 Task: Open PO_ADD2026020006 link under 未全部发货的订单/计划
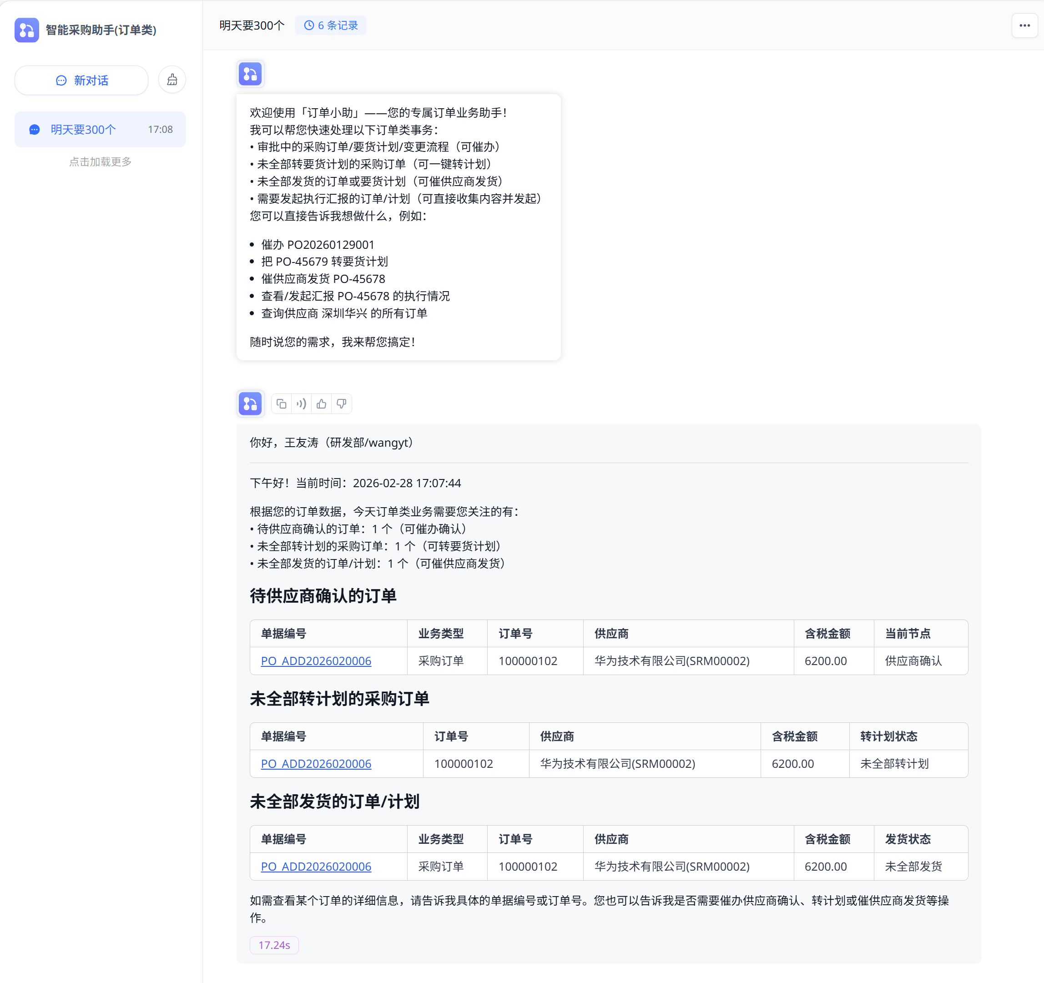[x=316, y=867]
